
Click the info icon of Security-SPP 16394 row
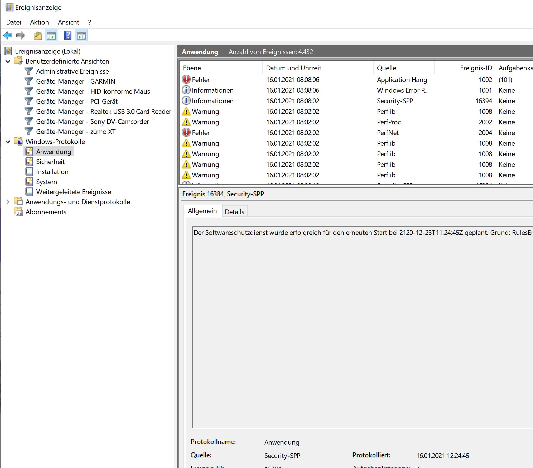coord(186,101)
